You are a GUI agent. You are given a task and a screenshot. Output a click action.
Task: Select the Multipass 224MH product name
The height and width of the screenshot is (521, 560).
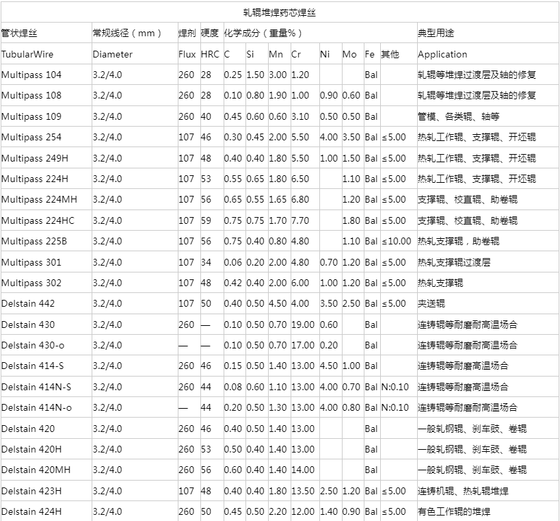tap(39, 199)
